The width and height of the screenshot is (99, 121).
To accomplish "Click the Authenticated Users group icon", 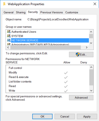I will click(9, 32).
